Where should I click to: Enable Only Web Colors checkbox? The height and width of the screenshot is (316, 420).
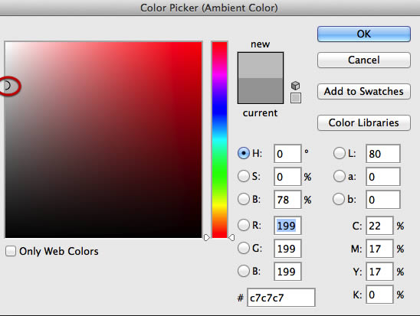[11, 251]
